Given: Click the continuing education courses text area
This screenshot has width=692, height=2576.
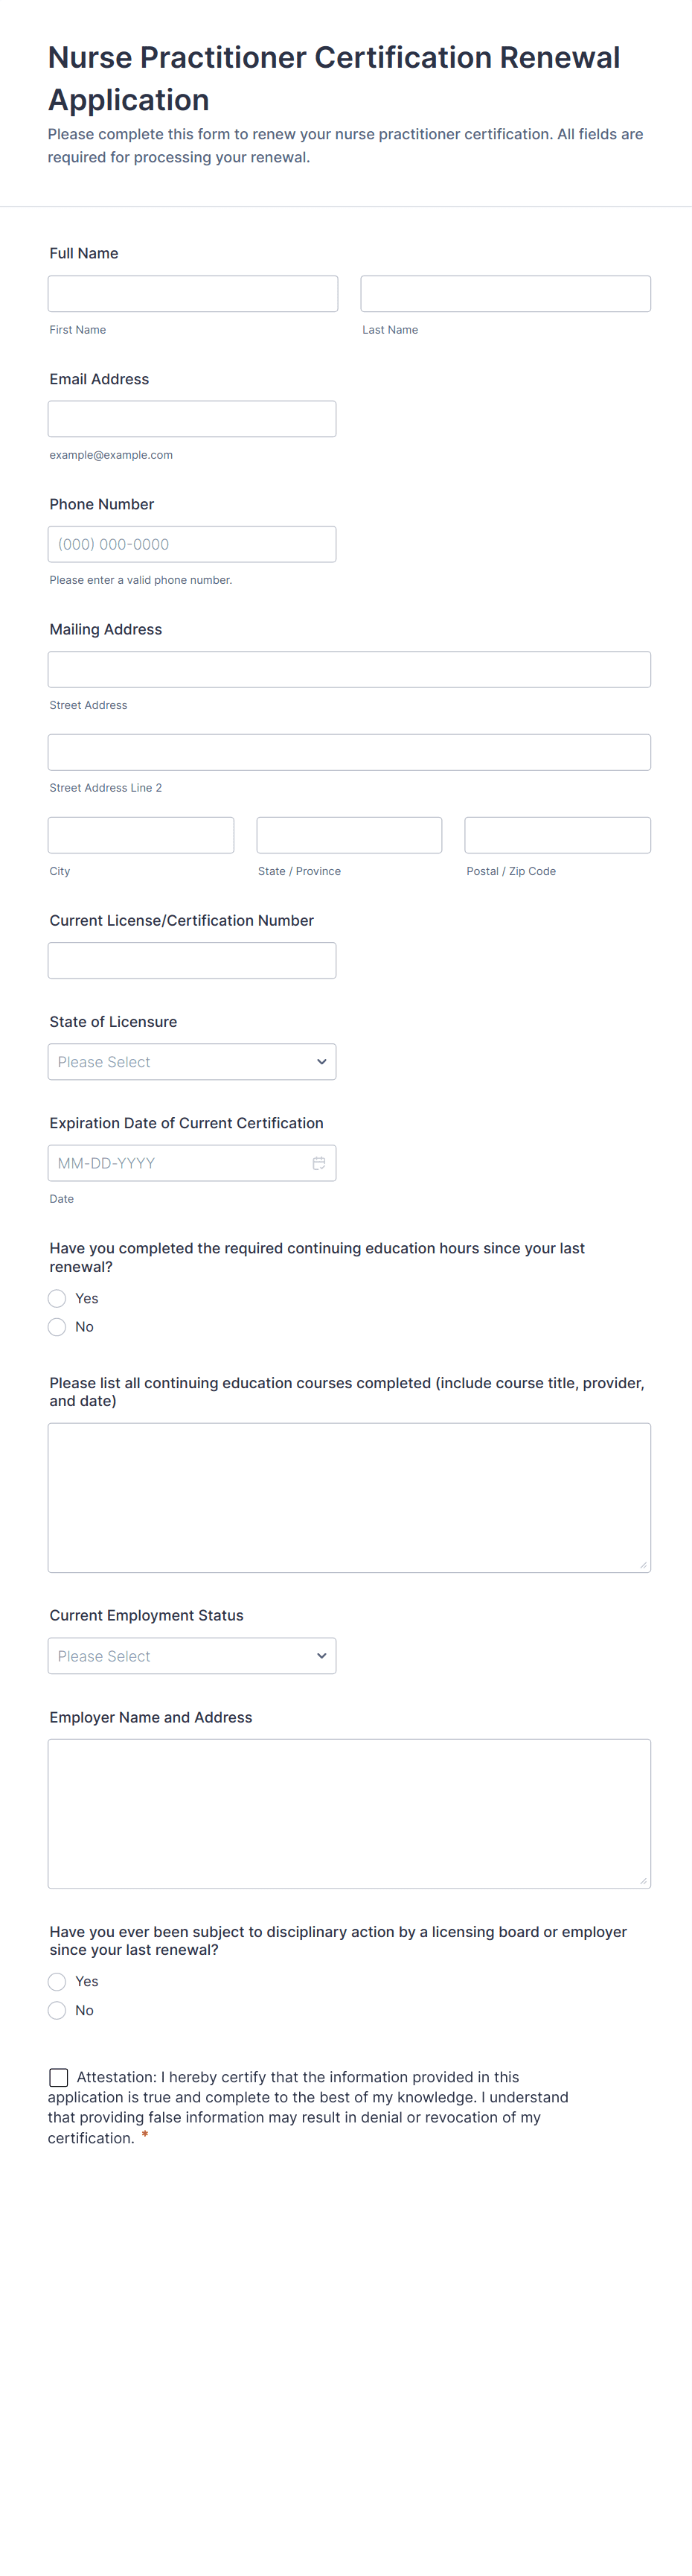Looking at the screenshot, I should click(x=350, y=1497).
